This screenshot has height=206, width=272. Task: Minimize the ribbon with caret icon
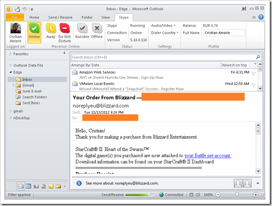coord(254,17)
